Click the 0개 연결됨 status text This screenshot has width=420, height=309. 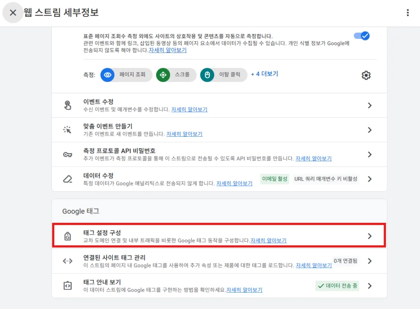coord(345,261)
